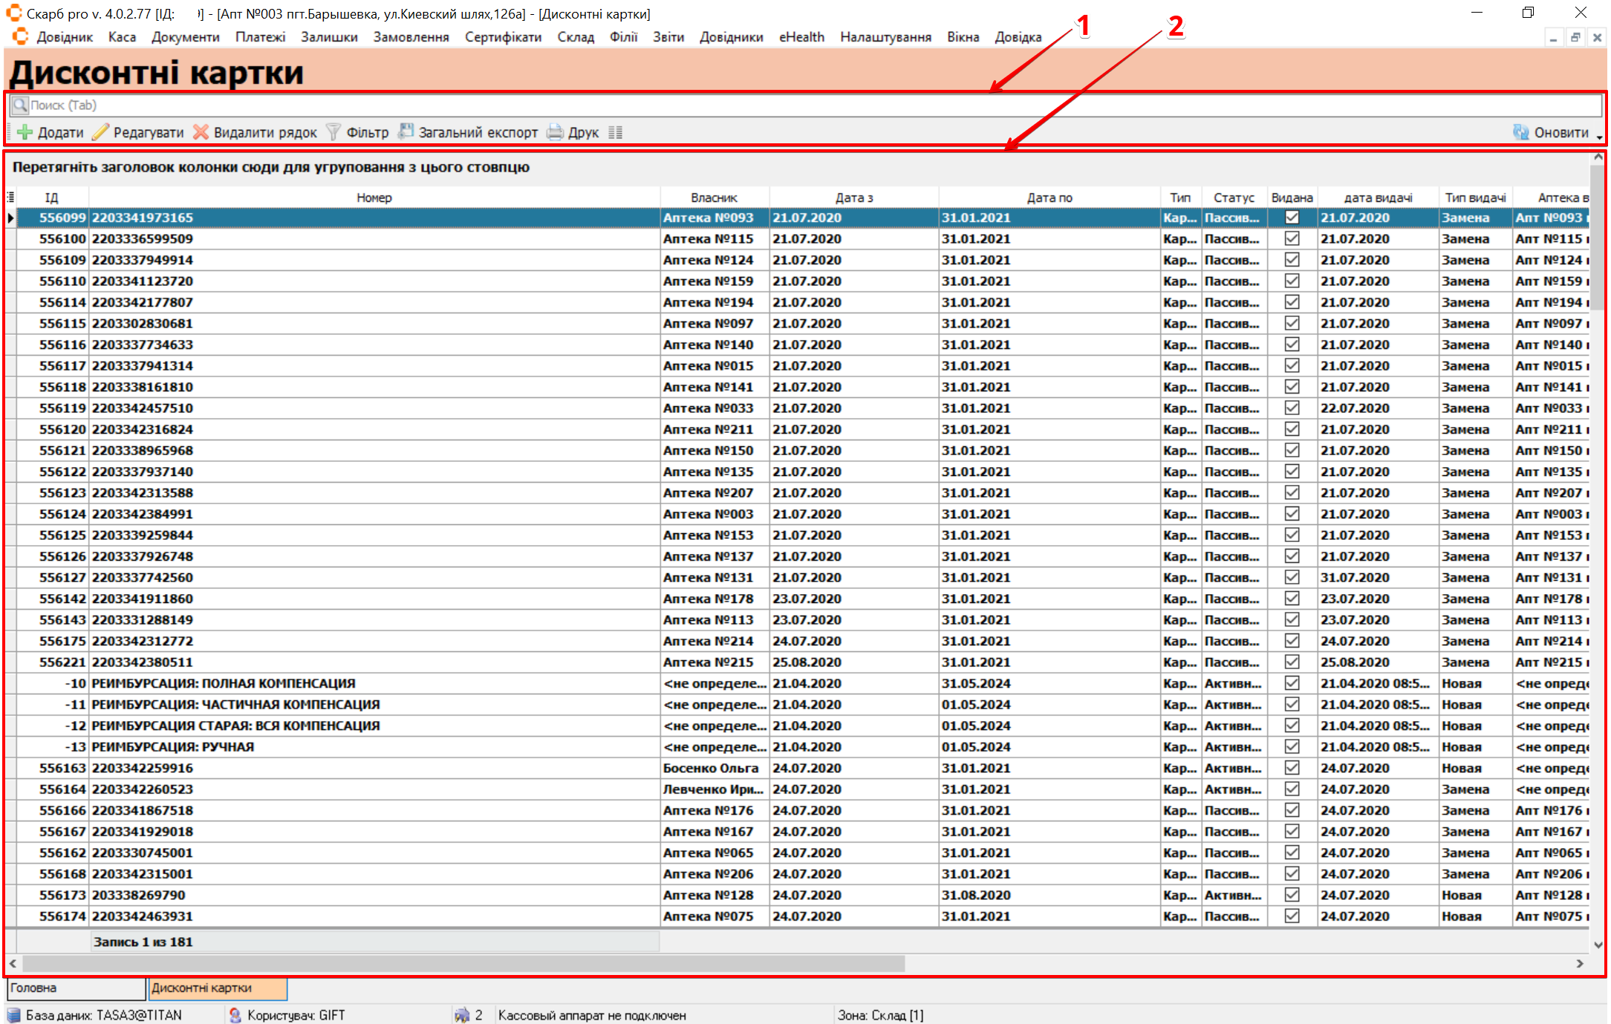Click the Оновити refresh icon
The width and height of the screenshot is (1611, 1024).
pyautogui.click(x=1521, y=132)
